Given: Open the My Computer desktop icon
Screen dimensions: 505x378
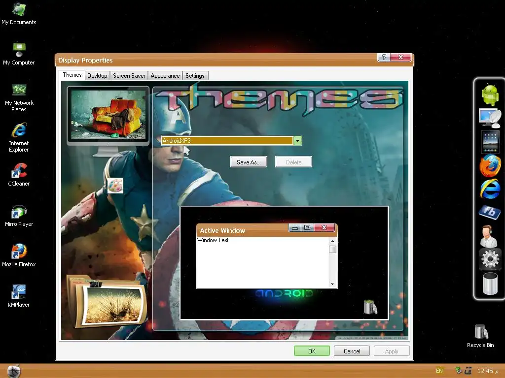Looking at the screenshot, I should pyautogui.click(x=19, y=54).
